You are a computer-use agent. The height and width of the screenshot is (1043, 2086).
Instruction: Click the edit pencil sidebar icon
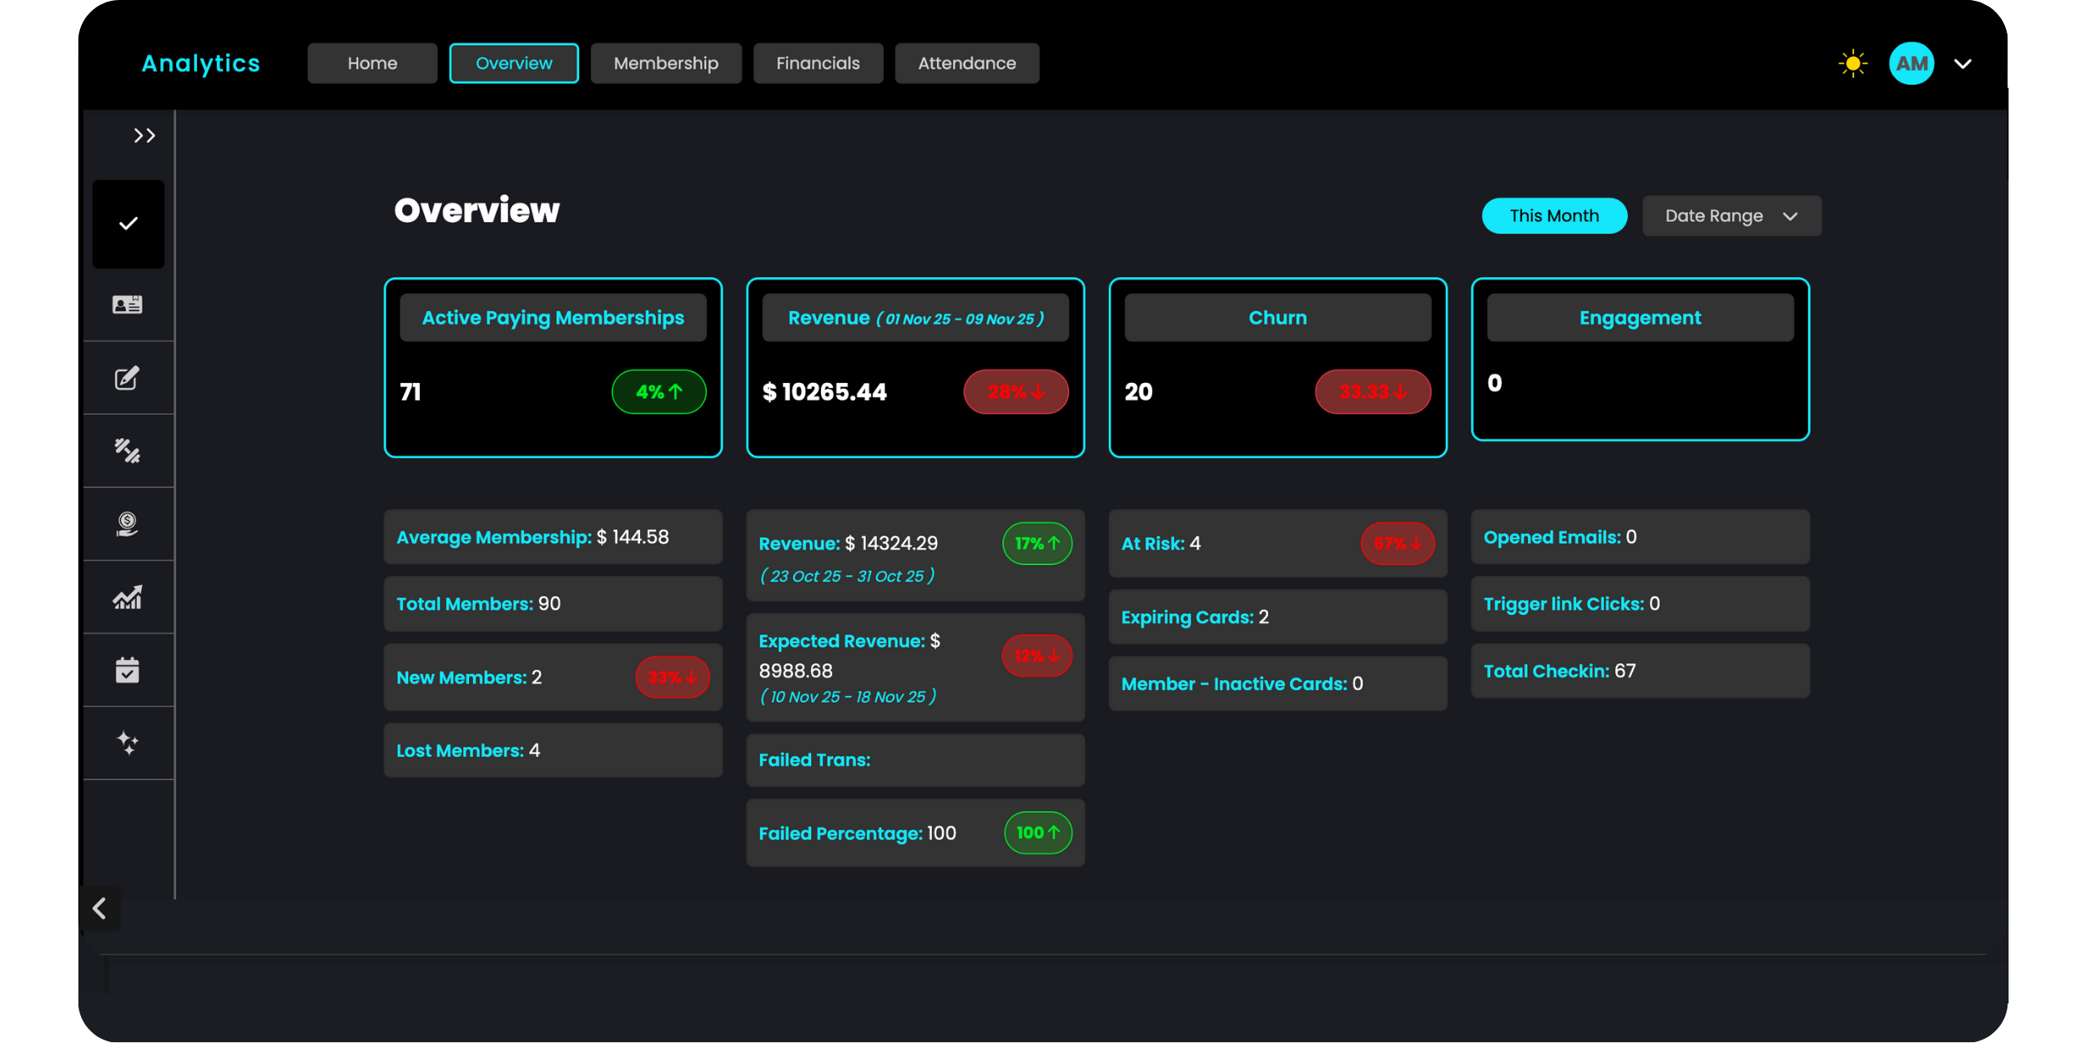128,378
